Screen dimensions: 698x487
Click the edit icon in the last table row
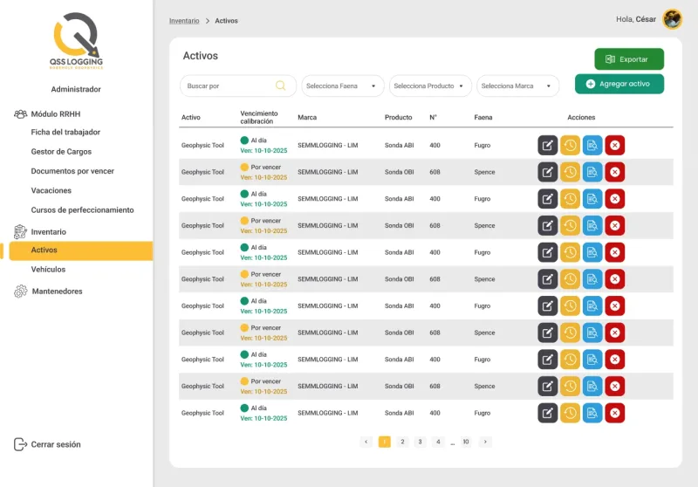pos(548,413)
